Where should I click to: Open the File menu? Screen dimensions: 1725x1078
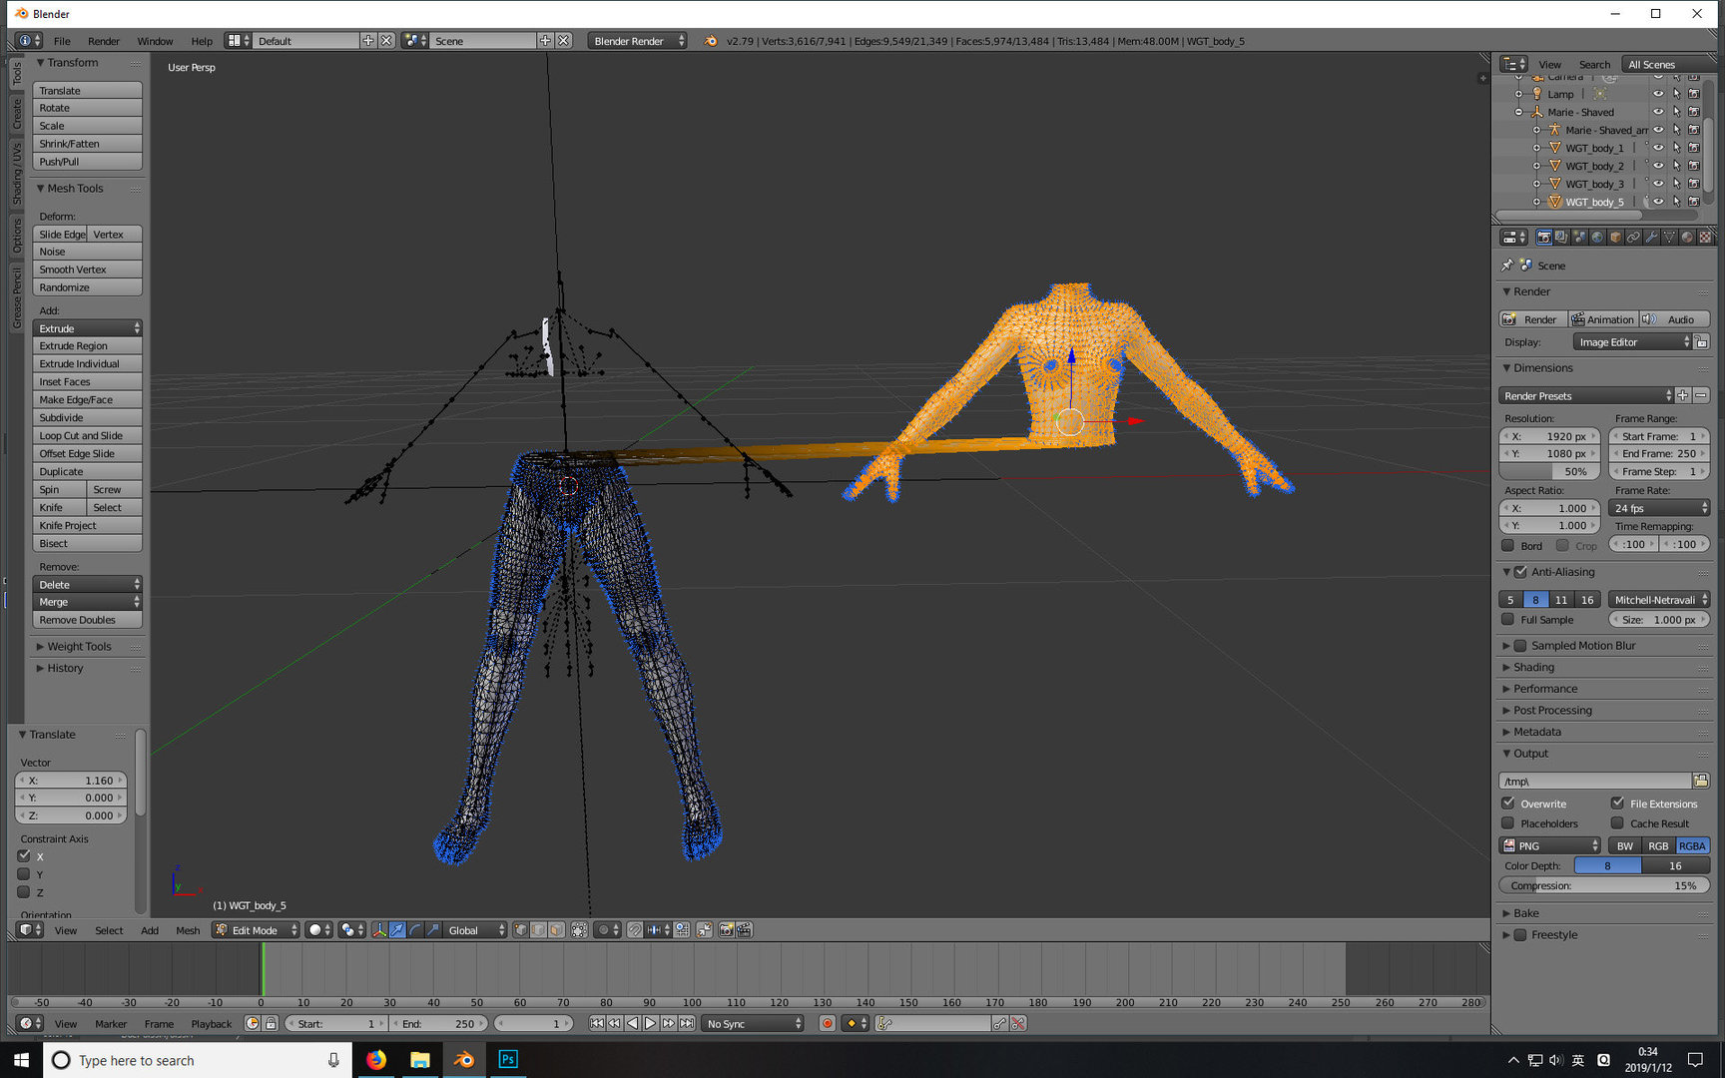(62, 41)
